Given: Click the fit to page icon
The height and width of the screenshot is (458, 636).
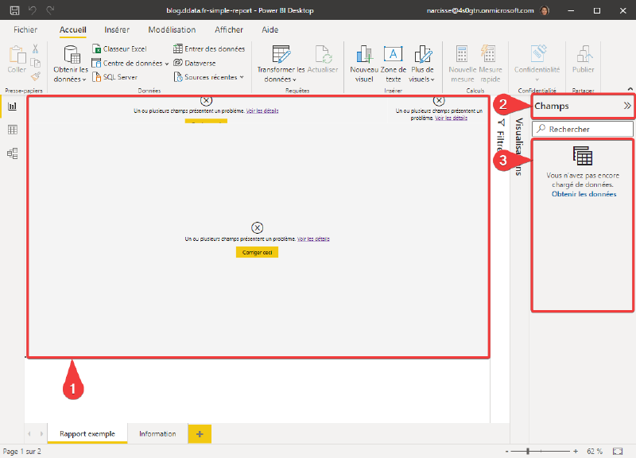Looking at the screenshot, I should coord(618,451).
